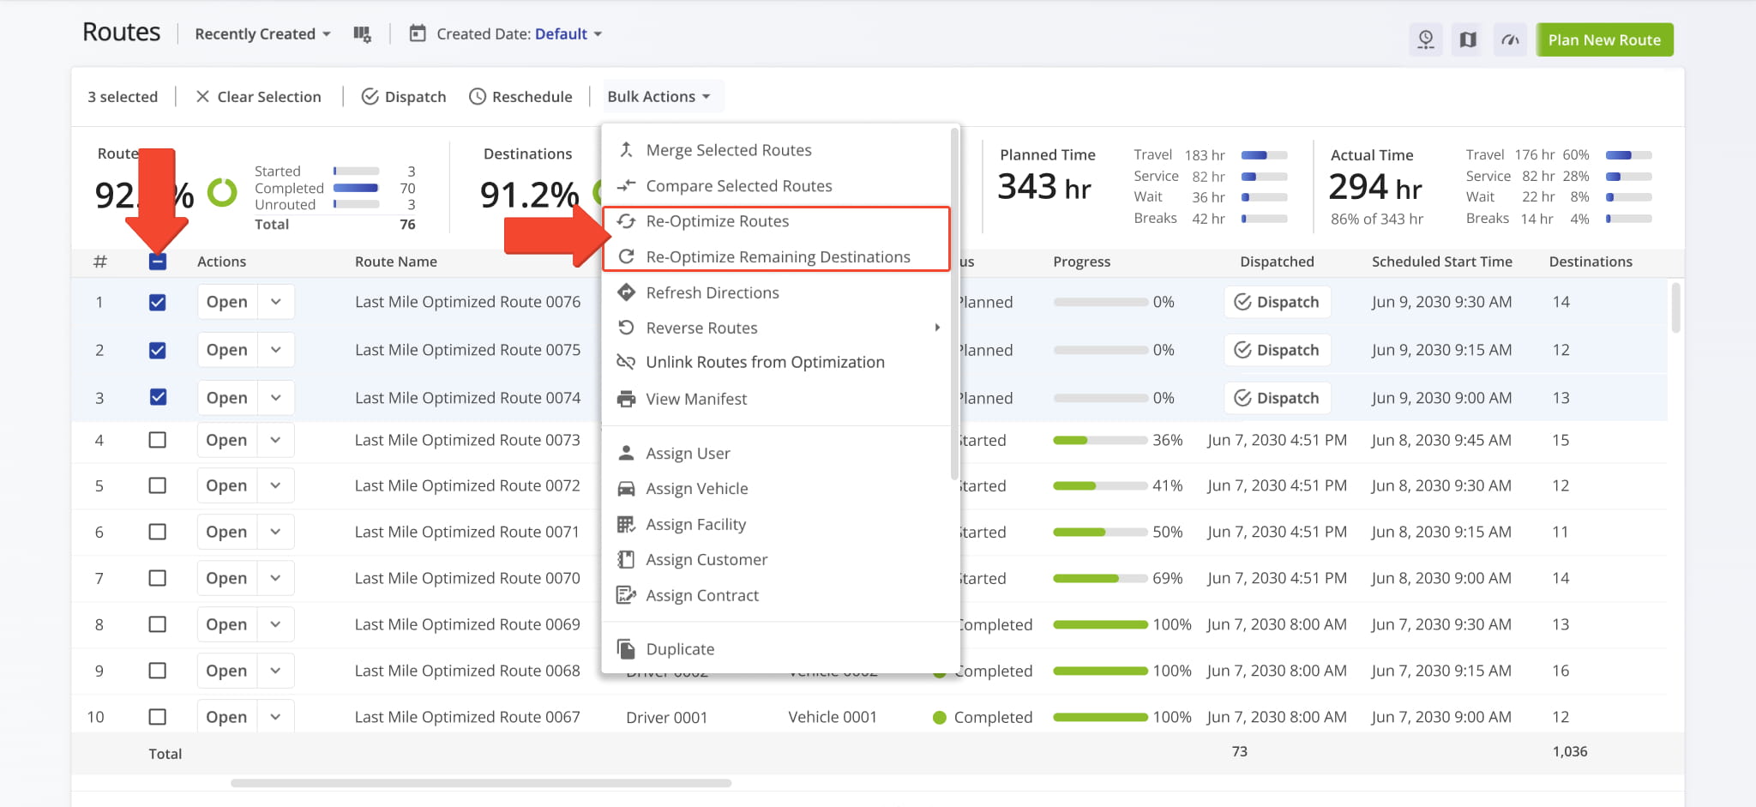Click the column configuration gear icon

(363, 33)
